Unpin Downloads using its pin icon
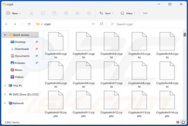Viewport: 188px width, 126px height. click(37, 49)
